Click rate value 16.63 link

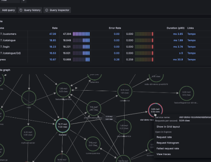pyautogui.click(x=53, y=53)
